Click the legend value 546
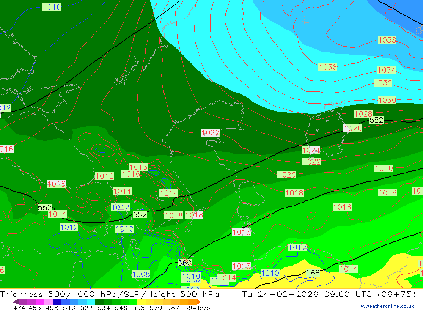Screen dimensions: 423x310 click(x=121, y=307)
